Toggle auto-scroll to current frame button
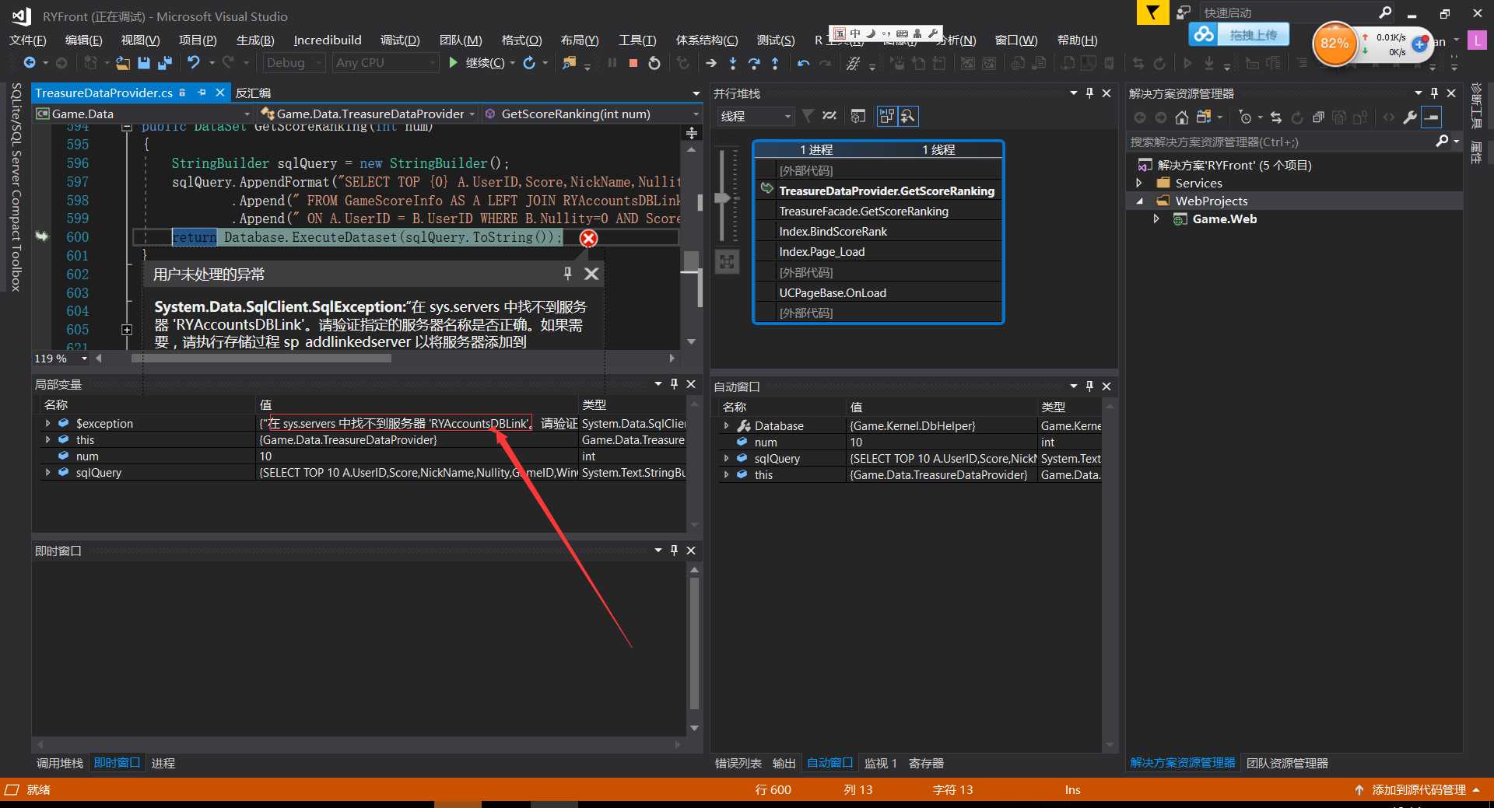 tap(908, 116)
